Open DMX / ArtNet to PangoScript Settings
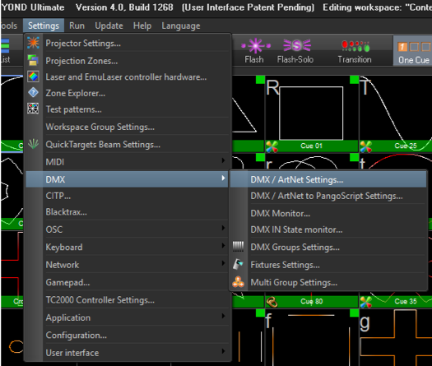The height and width of the screenshot is (366, 432). [x=328, y=196]
